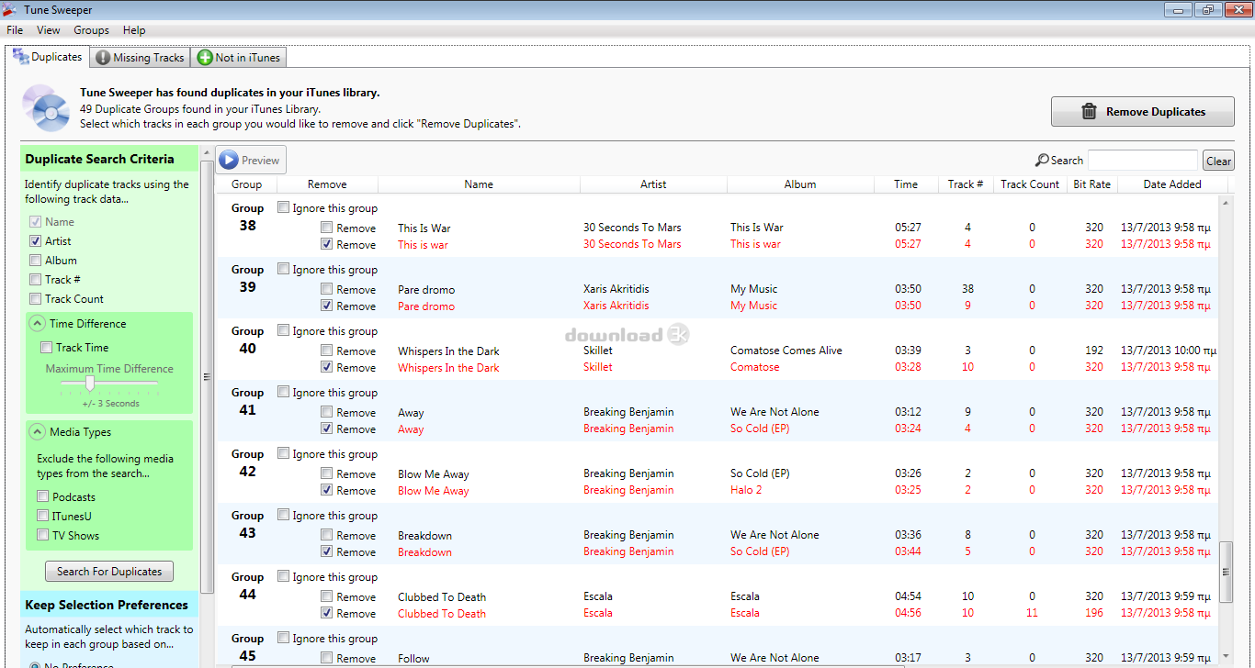Screen dimensions: 1255x668
Task: Click the '30 Seconds To Mars' black artist cell
Action: pos(632,228)
